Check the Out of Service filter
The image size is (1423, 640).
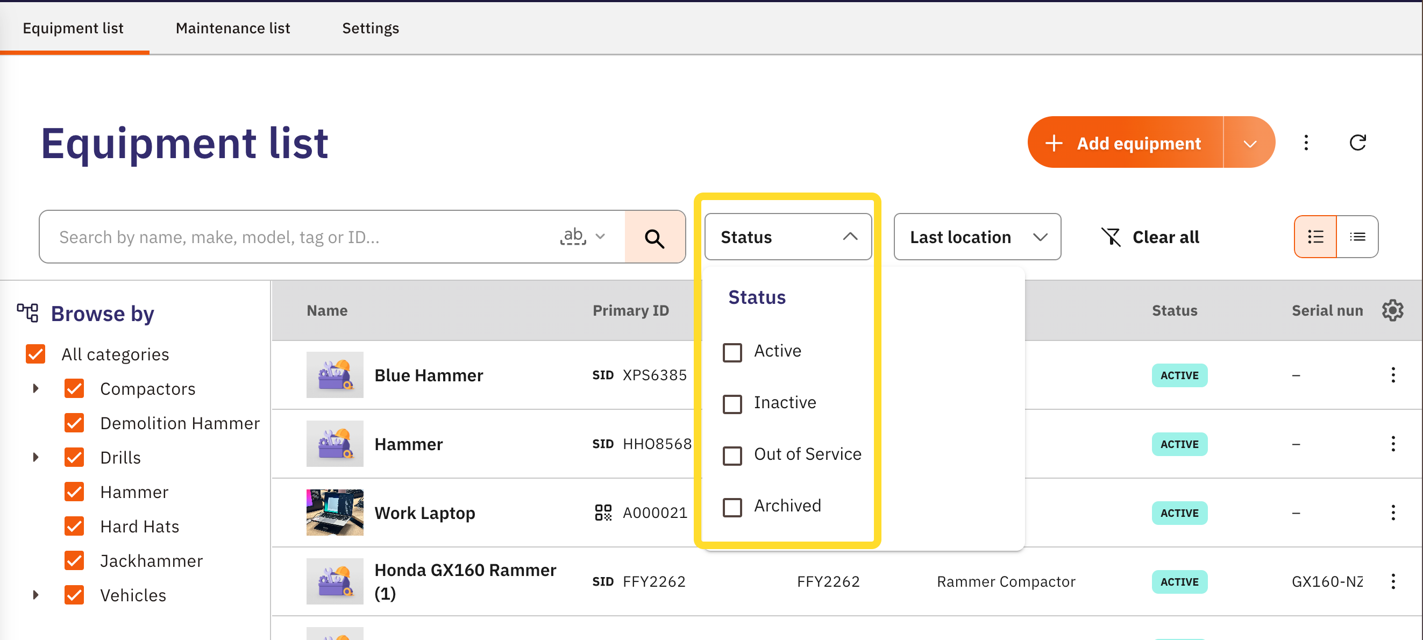pos(732,456)
